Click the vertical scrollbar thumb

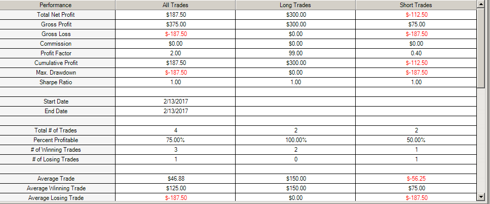point(480,48)
